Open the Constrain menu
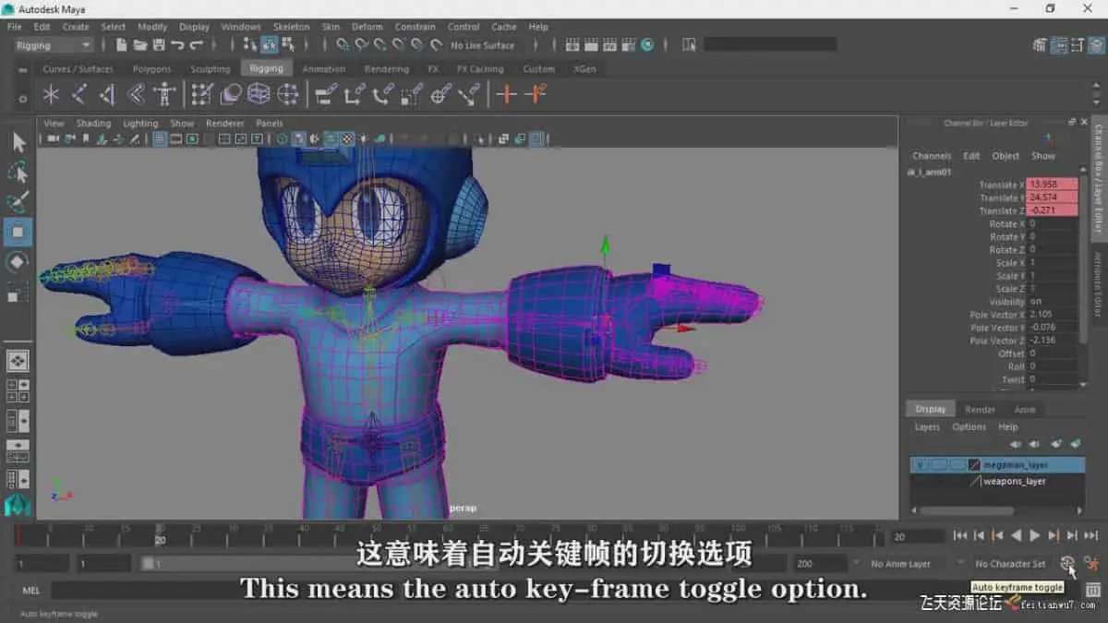This screenshot has height=623, width=1108. tap(415, 27)
